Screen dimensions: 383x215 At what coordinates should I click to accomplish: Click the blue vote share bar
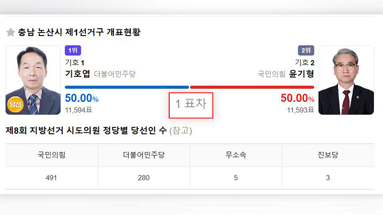click(127, 87)
